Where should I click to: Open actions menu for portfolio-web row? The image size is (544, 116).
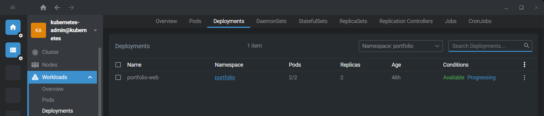point(524,78)
